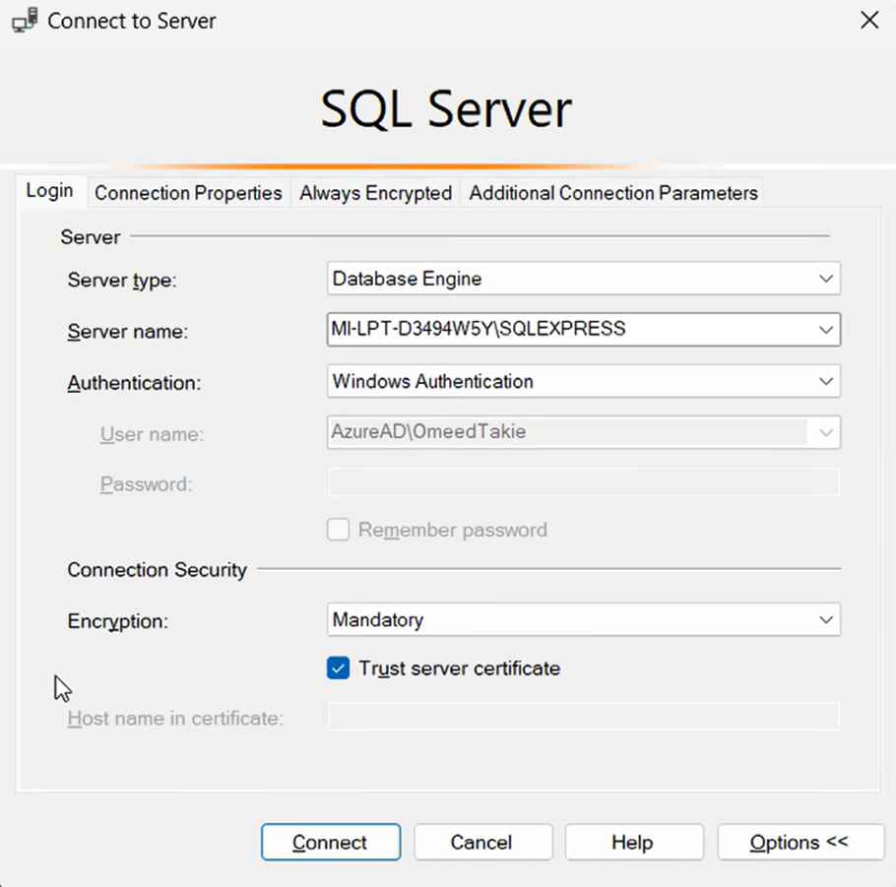Expand the Server name dropdown arrow
The height and width of the screenshot is (887, 896).
(x=825, y=330)
